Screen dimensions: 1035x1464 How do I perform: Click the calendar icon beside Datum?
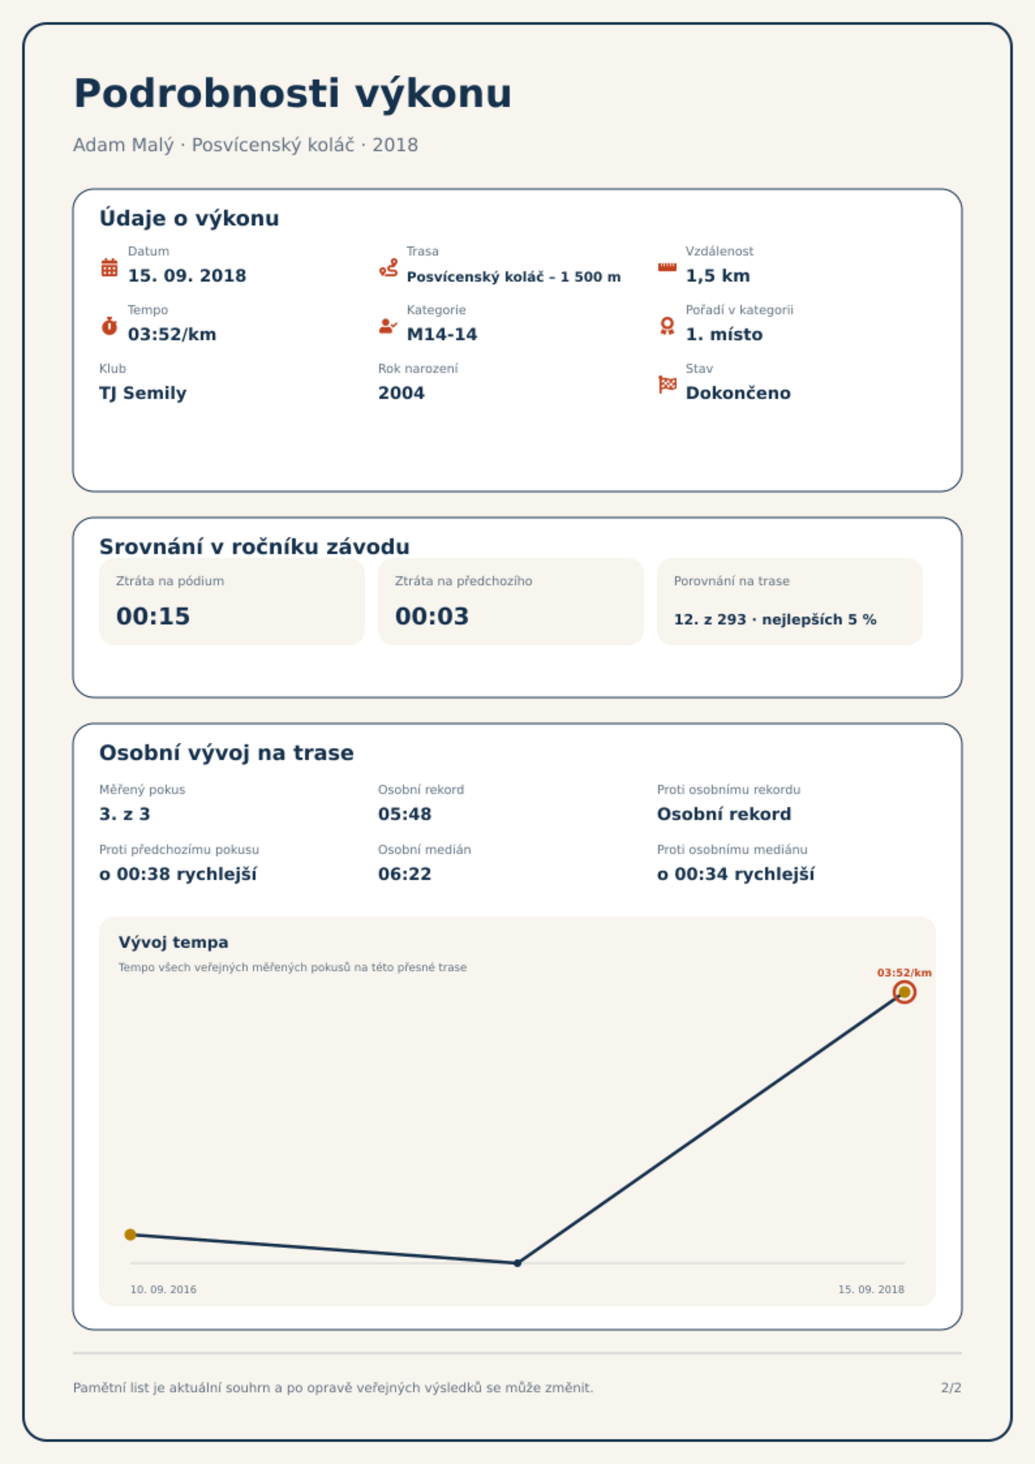[x=109, y=267]
